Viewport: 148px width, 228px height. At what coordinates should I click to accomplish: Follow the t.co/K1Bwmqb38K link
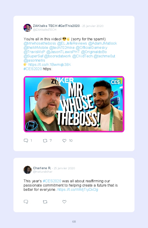(50, 64)
